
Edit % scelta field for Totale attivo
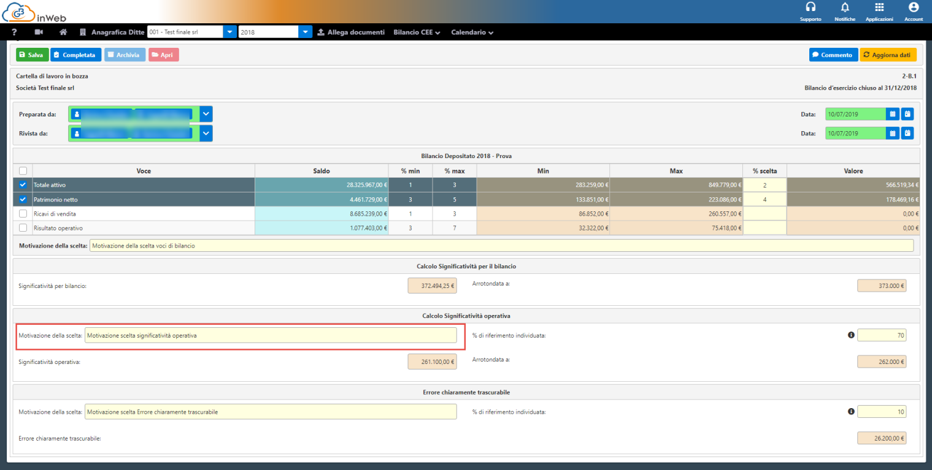[x=764, y=184]
